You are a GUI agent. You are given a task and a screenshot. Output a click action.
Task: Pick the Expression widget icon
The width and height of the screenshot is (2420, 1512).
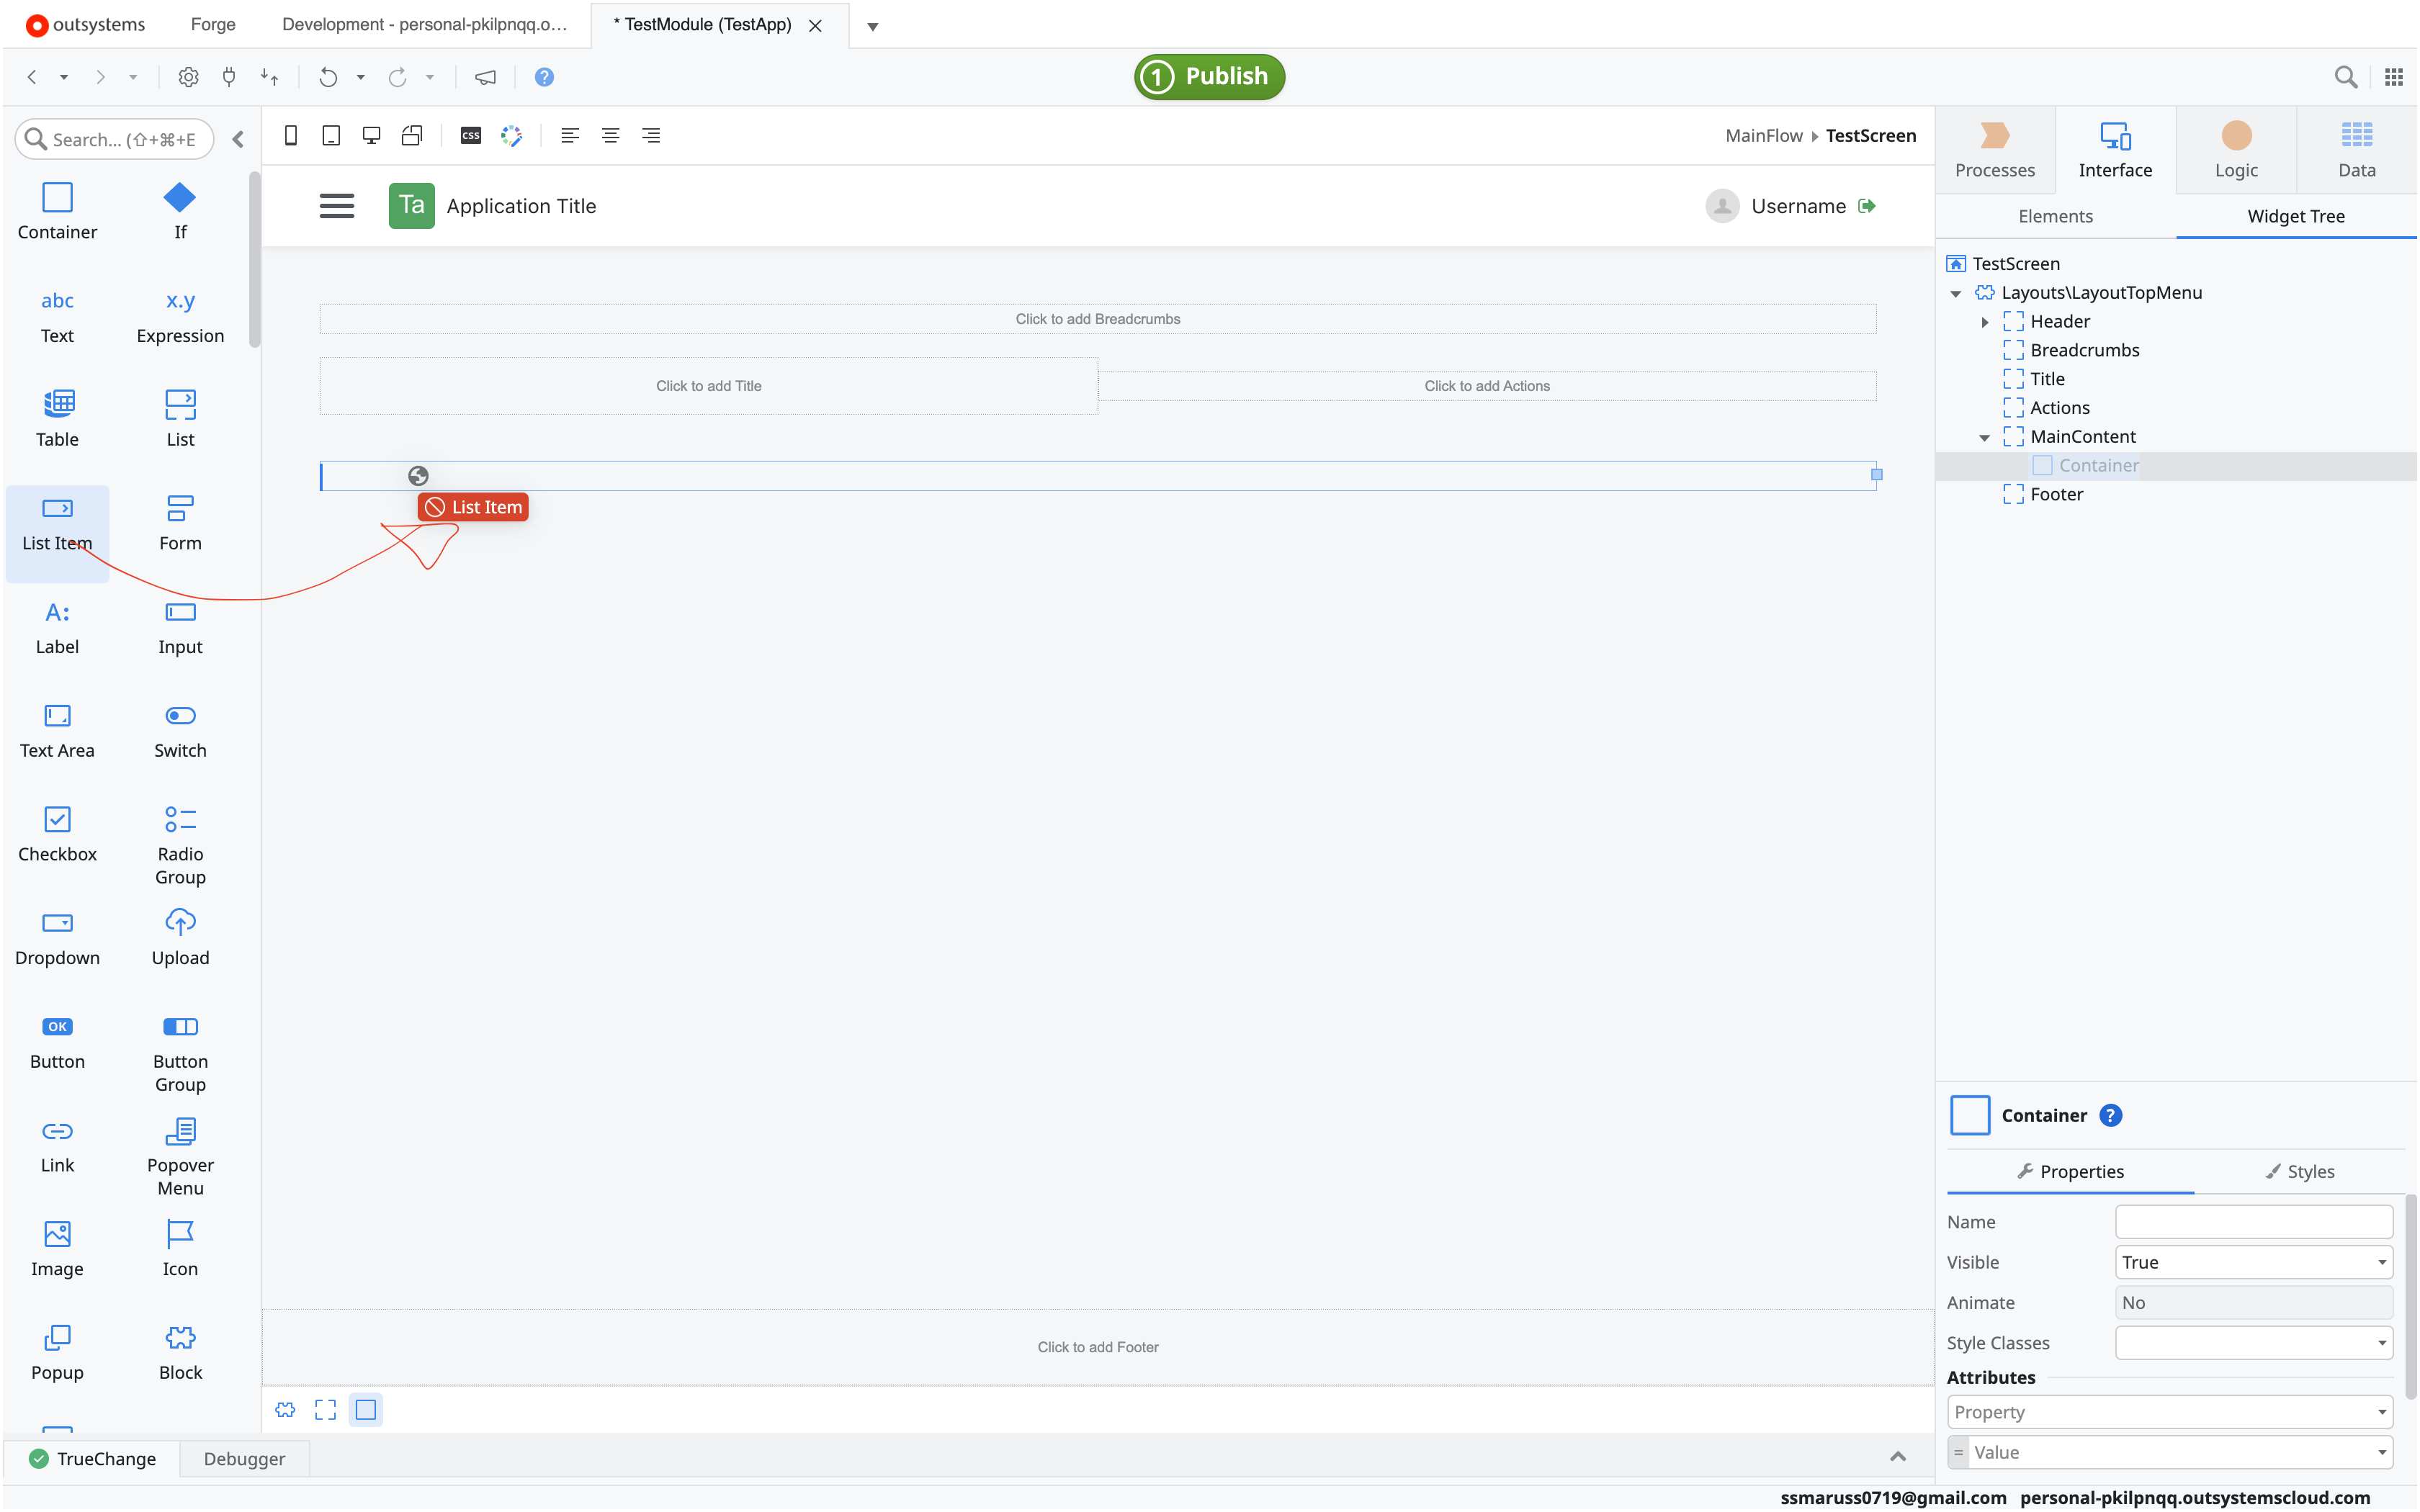point(180,301)
